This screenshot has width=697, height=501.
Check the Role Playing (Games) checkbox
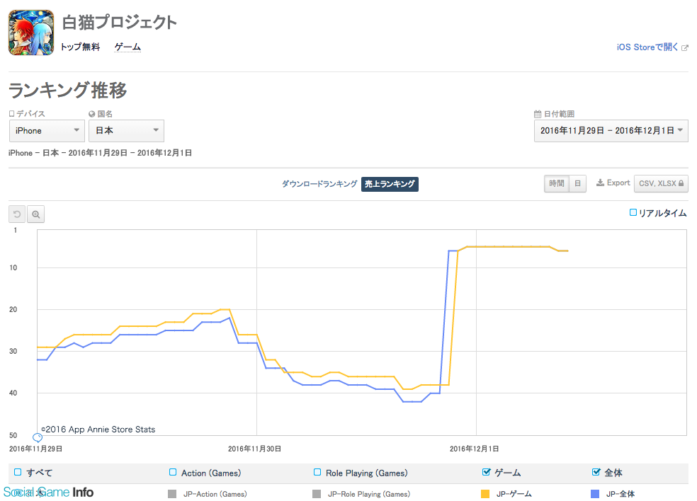[317, 472]
